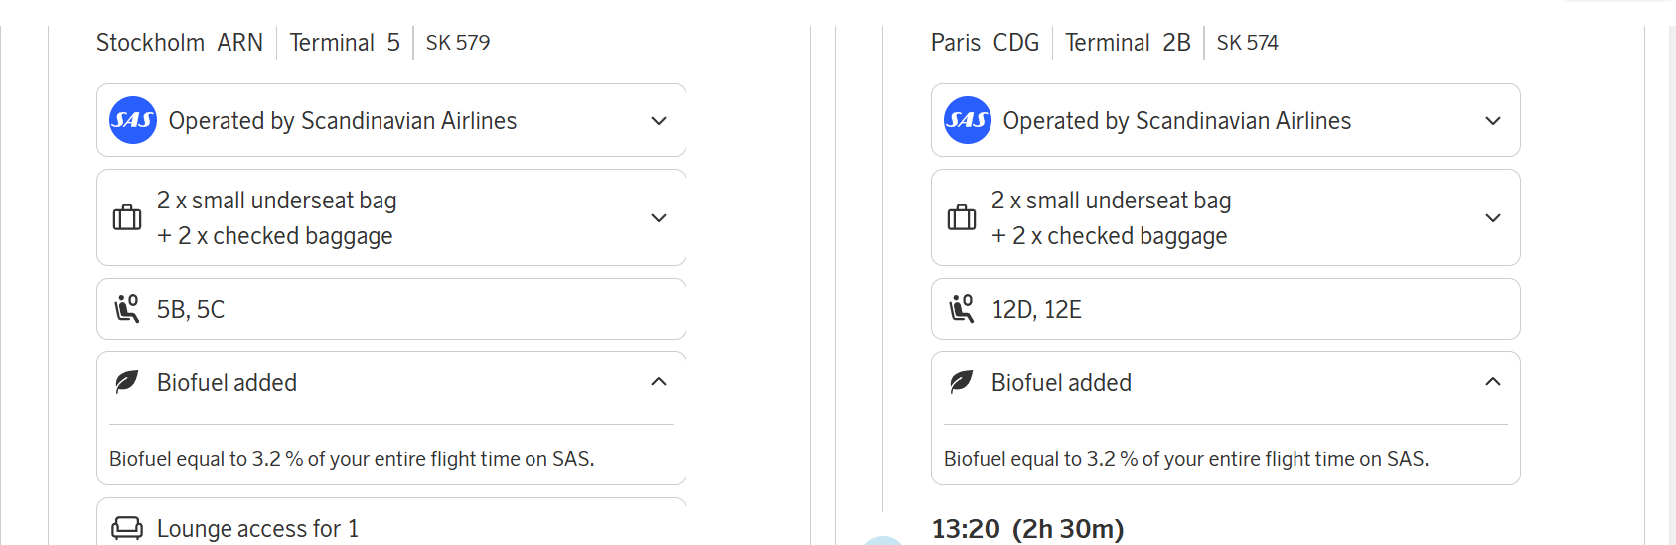Click seat icon next to 5B, 5C
Image resolution: width=1676 pixels, height=545 pixels.
point(127,309)
